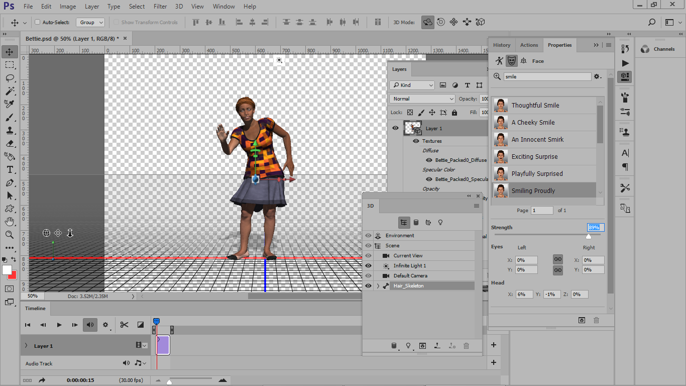686x386 pixels.
Task: Toggle Infinite Light 1 visibility
Action: [368, 266]
